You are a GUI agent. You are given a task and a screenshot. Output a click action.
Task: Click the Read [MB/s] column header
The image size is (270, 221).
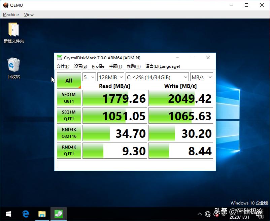114,86
